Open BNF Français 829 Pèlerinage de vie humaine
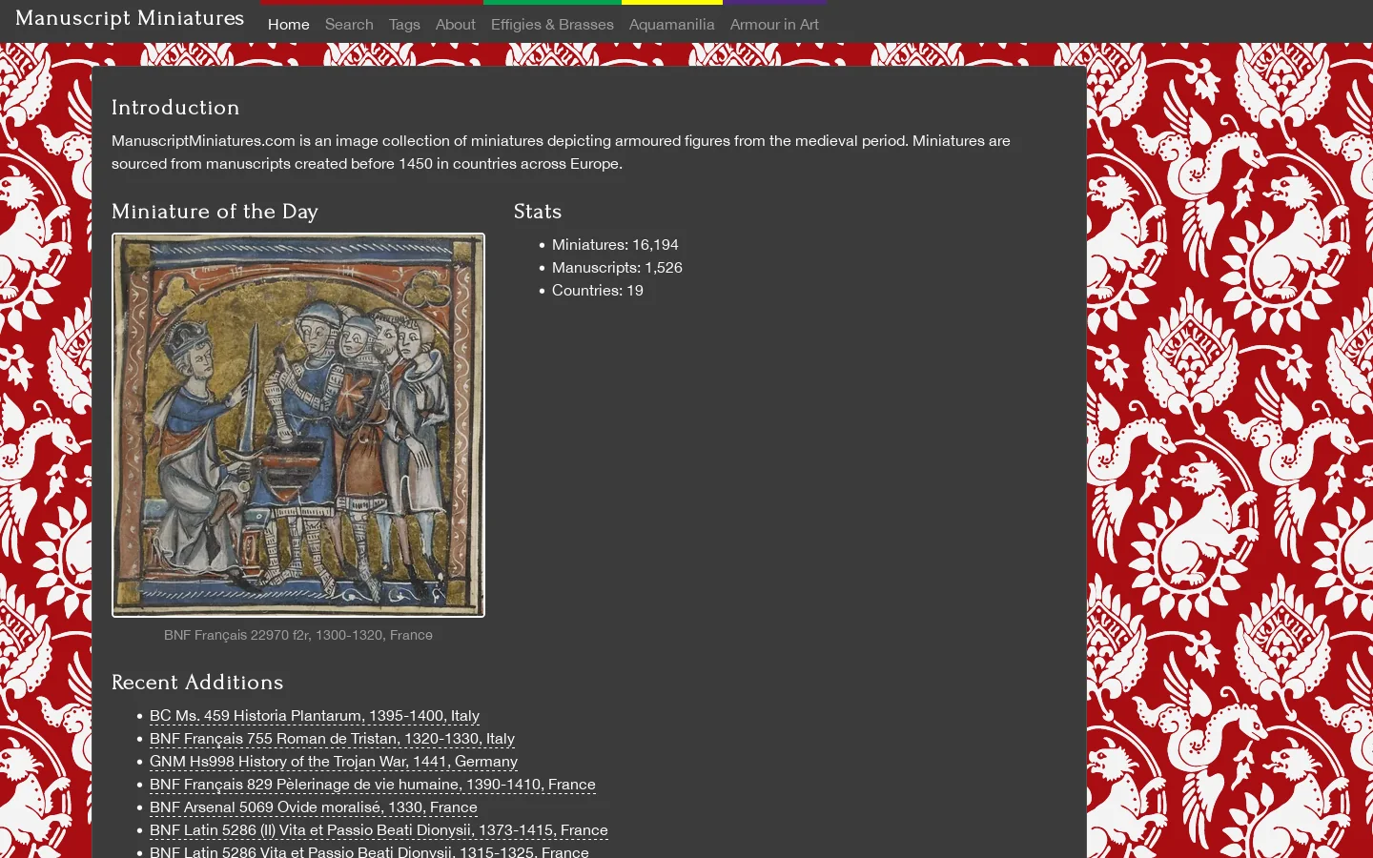Viewport: 1373px width, 858px height. click(x=373, y=785)
